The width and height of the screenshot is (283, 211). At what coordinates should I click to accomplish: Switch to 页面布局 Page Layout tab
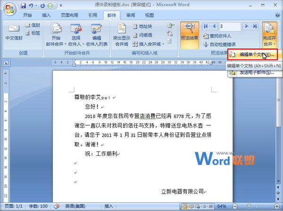[x=69, y=16]
